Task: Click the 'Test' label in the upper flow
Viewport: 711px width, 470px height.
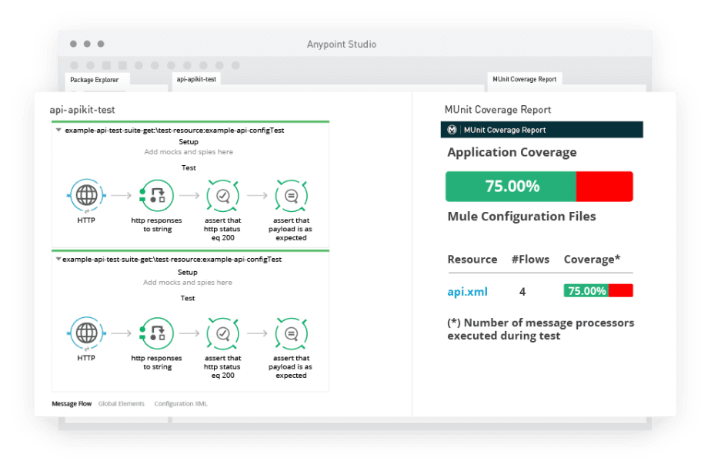Action: [x=189, y=168]
